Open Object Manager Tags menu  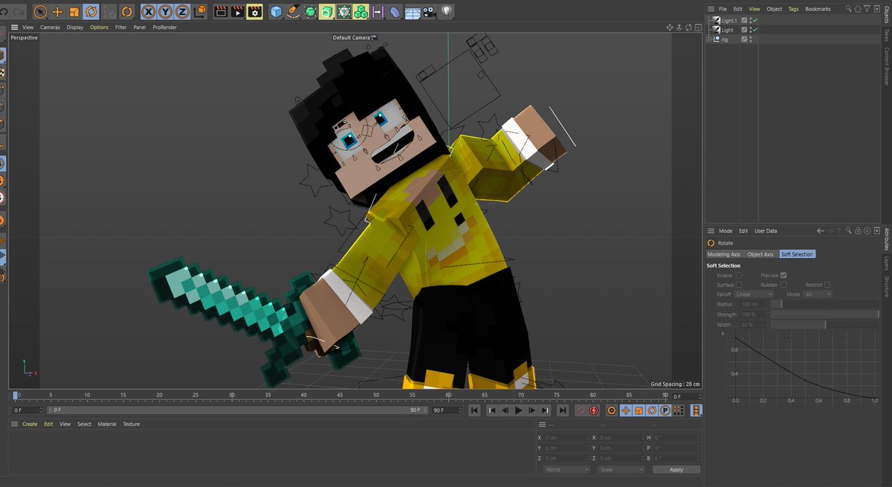[x=794, y=9]
